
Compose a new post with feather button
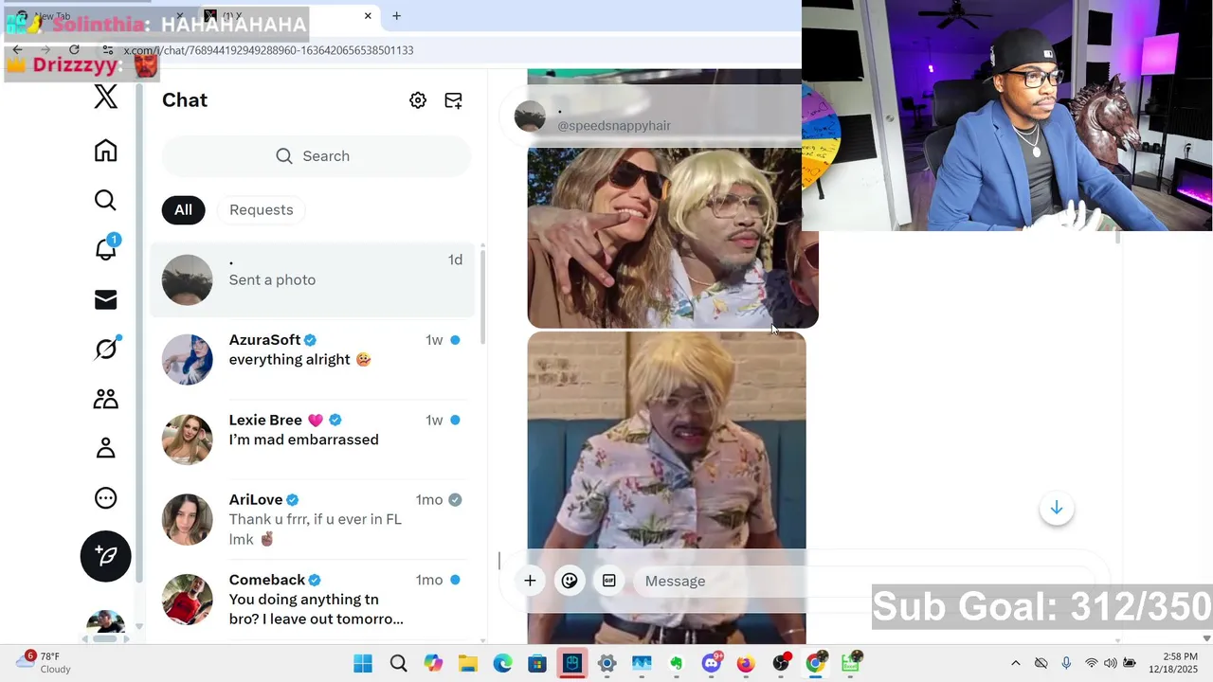[106, 556]
